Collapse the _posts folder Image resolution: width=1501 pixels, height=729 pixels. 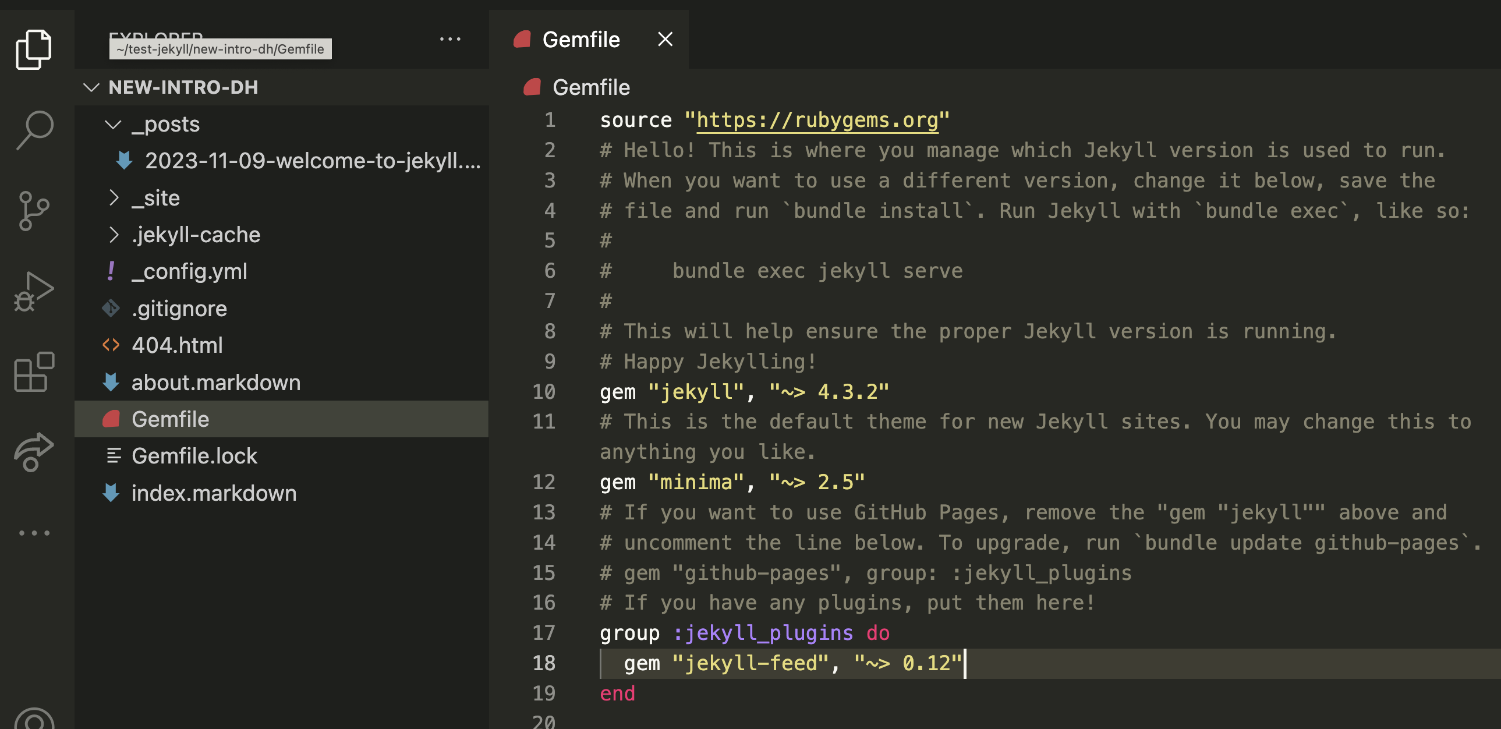[x=112, y=124]
